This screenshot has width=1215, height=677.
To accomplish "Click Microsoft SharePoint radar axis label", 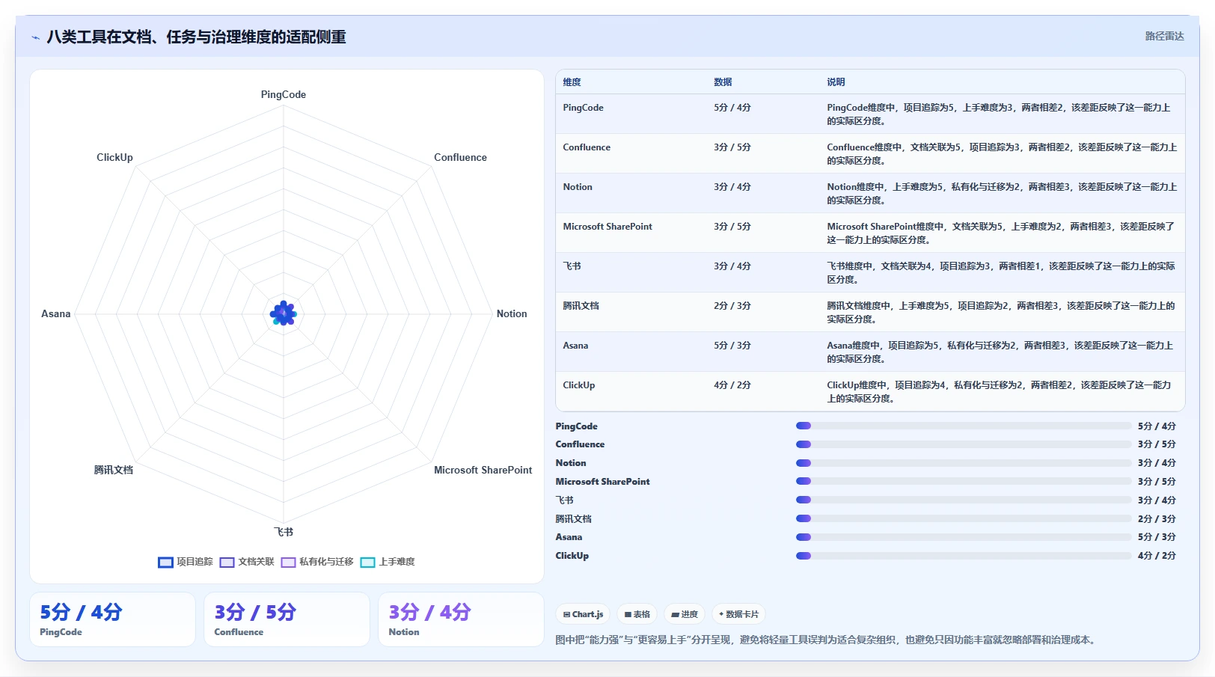I will [x=483, y=471].
